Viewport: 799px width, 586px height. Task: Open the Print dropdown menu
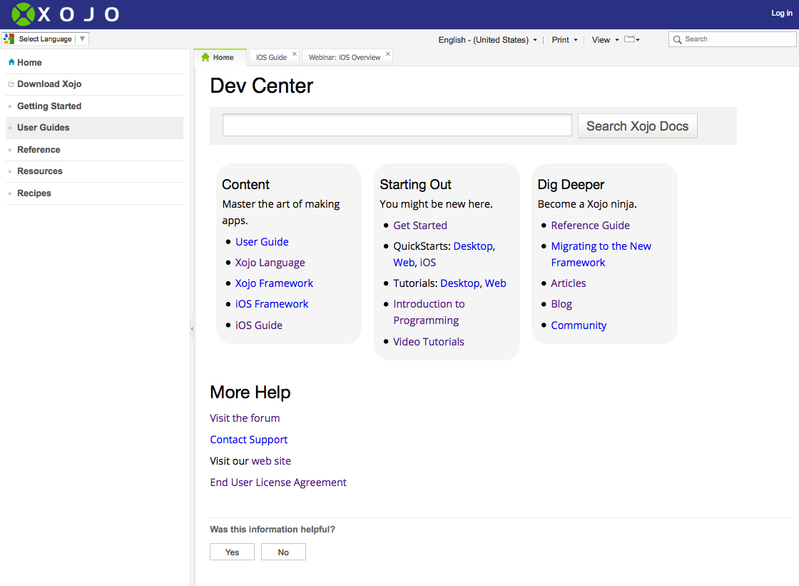click(x=564, y=40)
